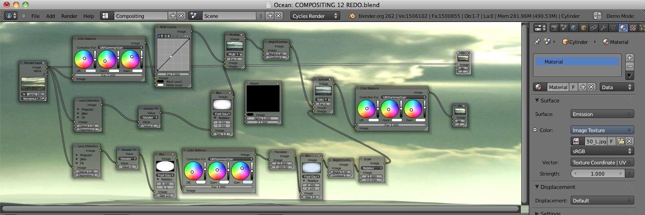Image resolution: width=645 pixels, height=215 pixels.
Task: Open the Data link dropdown
Action: 617,87
